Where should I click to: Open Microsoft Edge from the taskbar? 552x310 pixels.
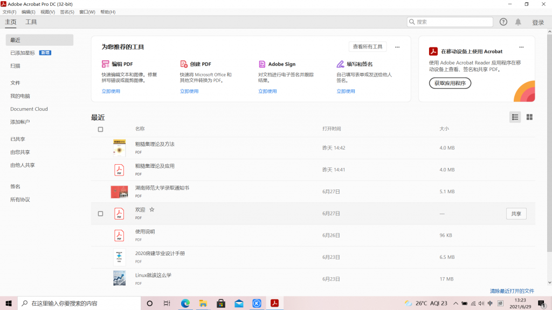point(185,304)
